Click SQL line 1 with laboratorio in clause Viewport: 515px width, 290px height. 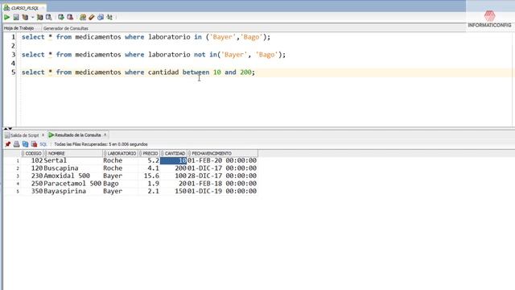(x=146, y=37)
